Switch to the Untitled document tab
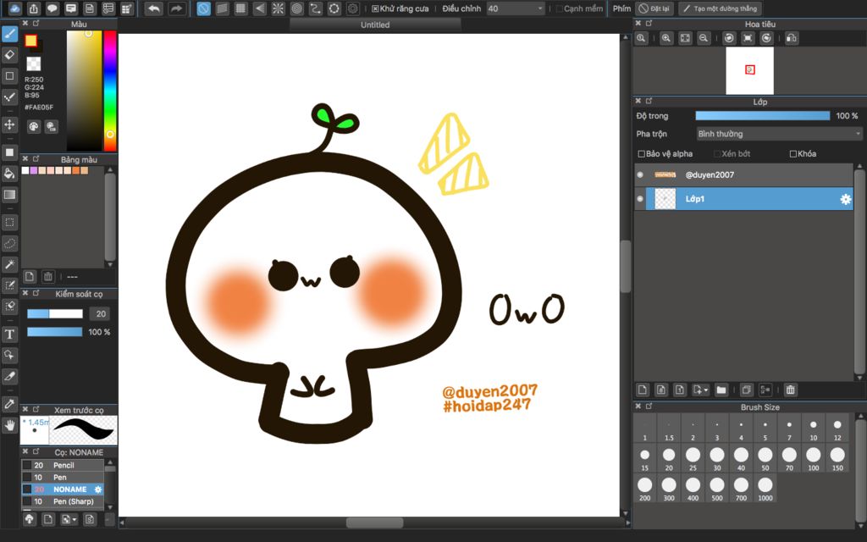Image resolution: width=867 pixels, height=542 pixels. (375, 25)
